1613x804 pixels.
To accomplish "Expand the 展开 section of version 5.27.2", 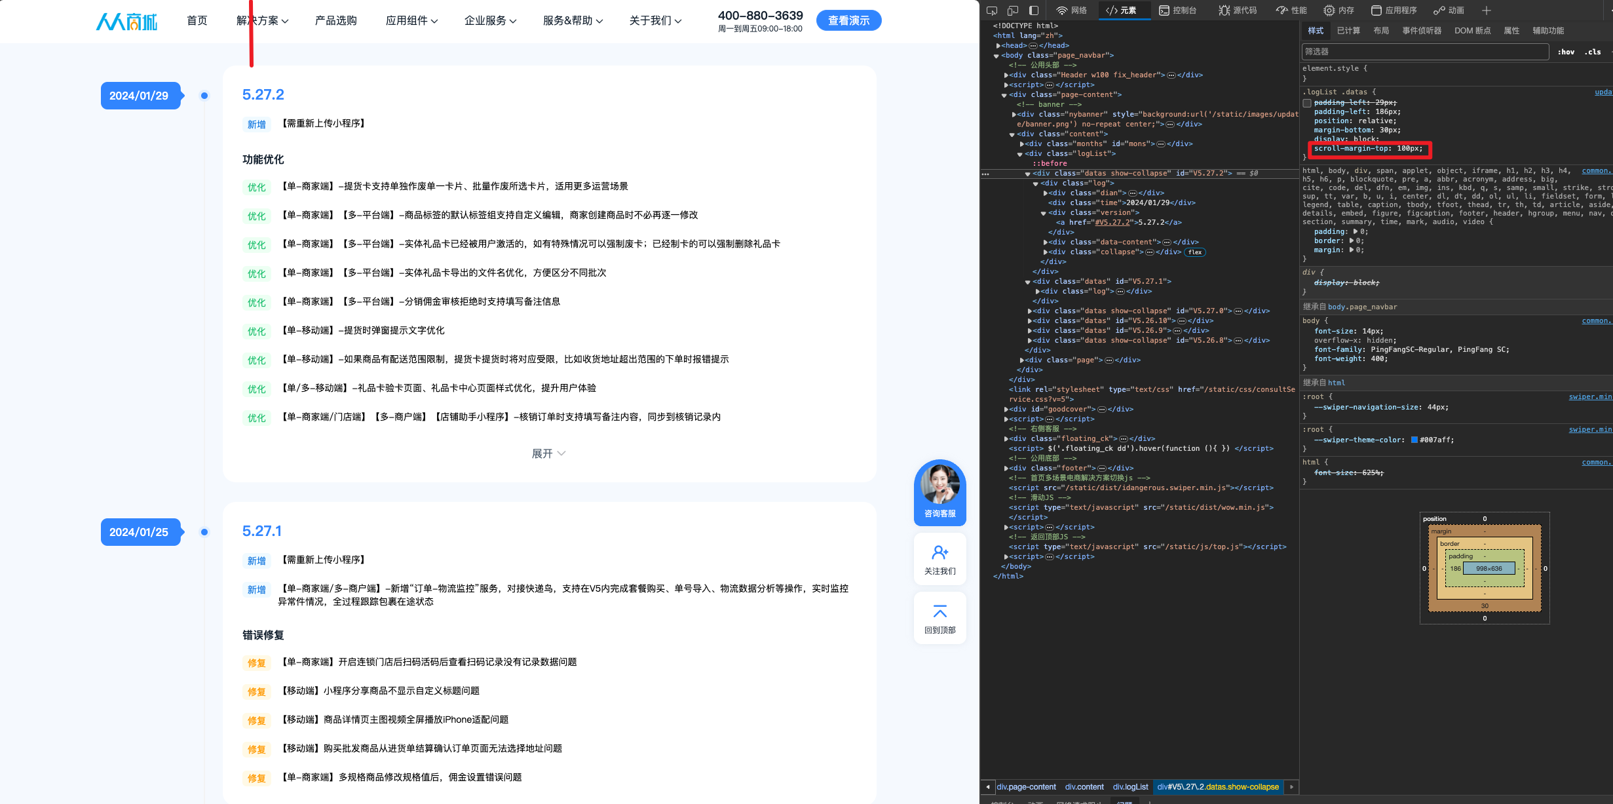I will click(x=548, y=453).
